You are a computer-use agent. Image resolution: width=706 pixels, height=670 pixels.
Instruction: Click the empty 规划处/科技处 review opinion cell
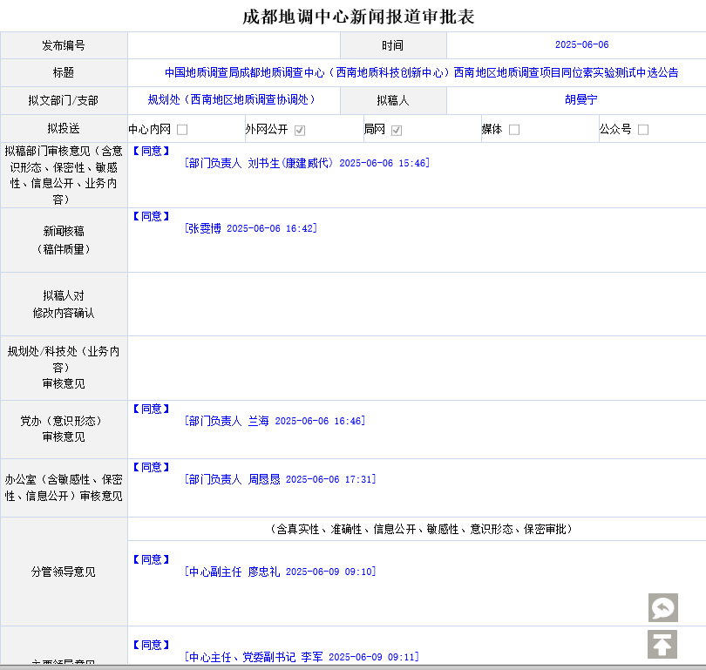point(417,368)
